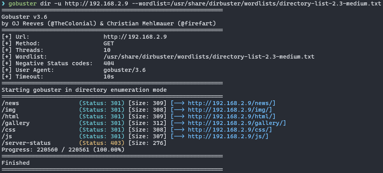This screenshot has height=173, width=383.
Task: Click the /img directory result
Action: point(9,110)
